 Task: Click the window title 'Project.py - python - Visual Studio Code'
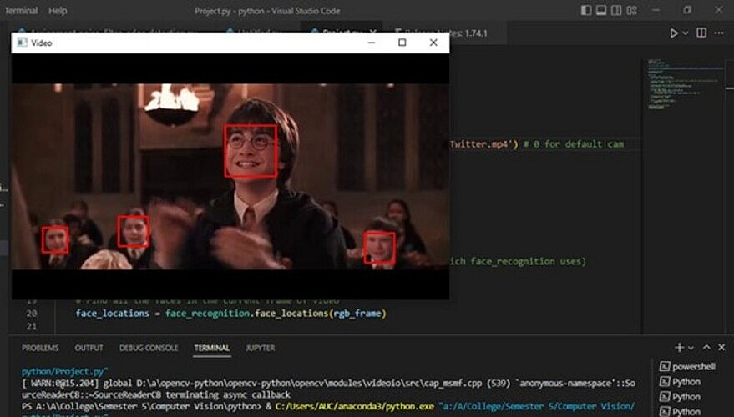(x=267, y=11)
